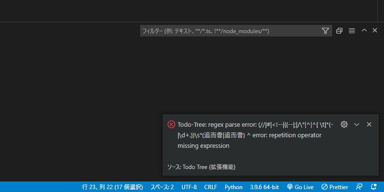Dismiss the Todo-Tree error notification
Viewport: 384px width, 192px height.
[369, 124]
